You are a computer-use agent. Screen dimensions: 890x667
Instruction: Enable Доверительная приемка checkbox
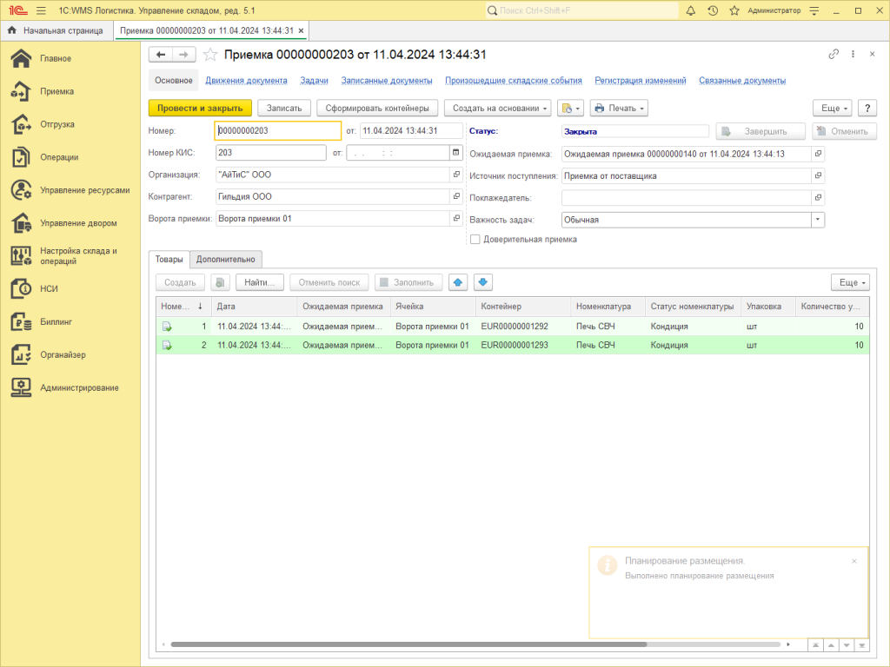(475, 239)
